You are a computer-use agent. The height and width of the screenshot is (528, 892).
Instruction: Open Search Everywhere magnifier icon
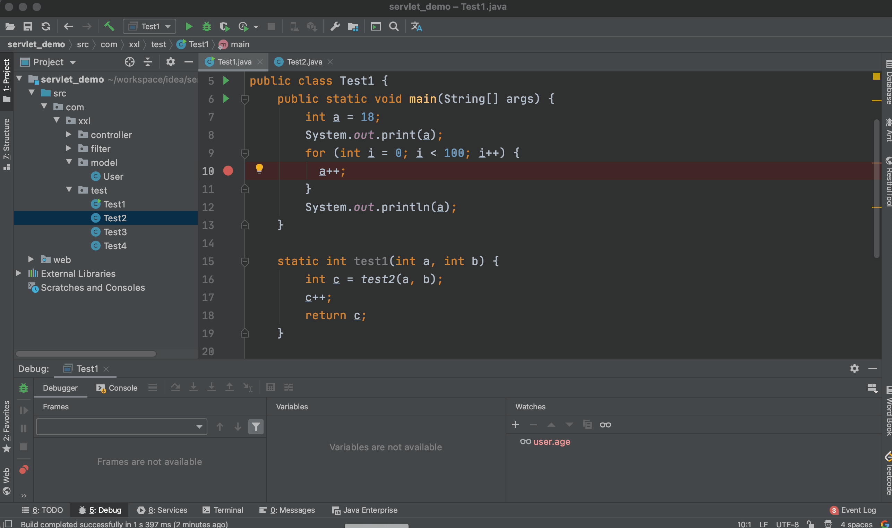394,26
